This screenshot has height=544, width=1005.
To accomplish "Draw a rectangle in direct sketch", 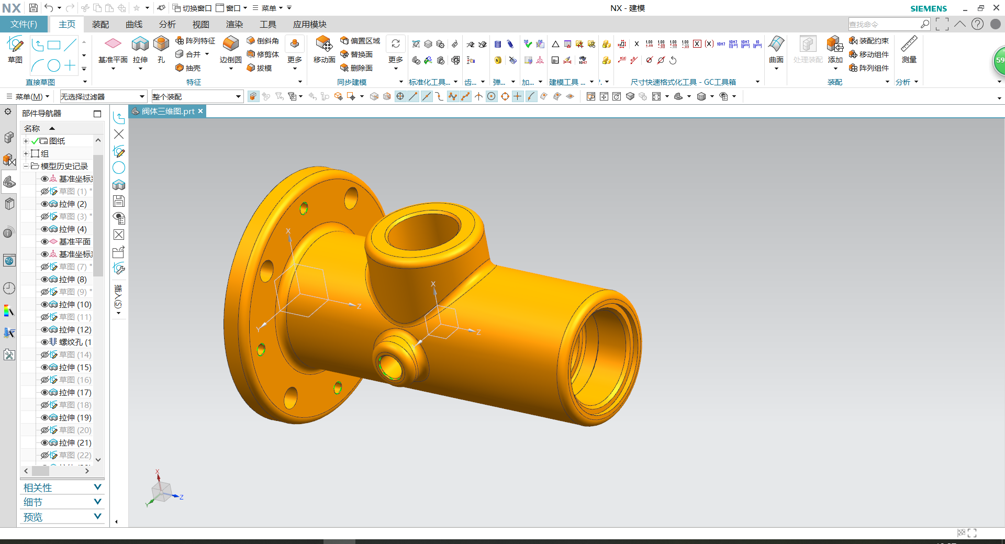I will [x=54, y=45].
